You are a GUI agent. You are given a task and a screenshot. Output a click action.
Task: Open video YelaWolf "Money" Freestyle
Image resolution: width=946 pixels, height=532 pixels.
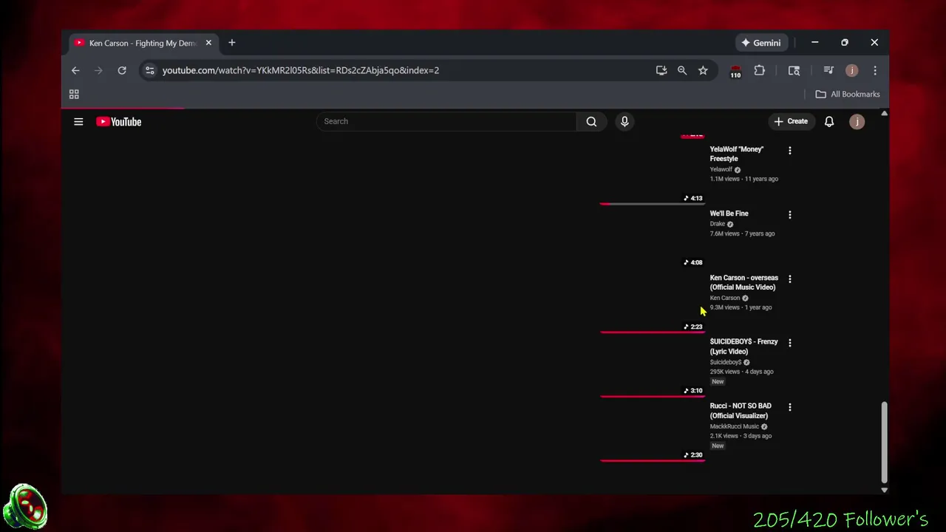[x=737, y=154]
